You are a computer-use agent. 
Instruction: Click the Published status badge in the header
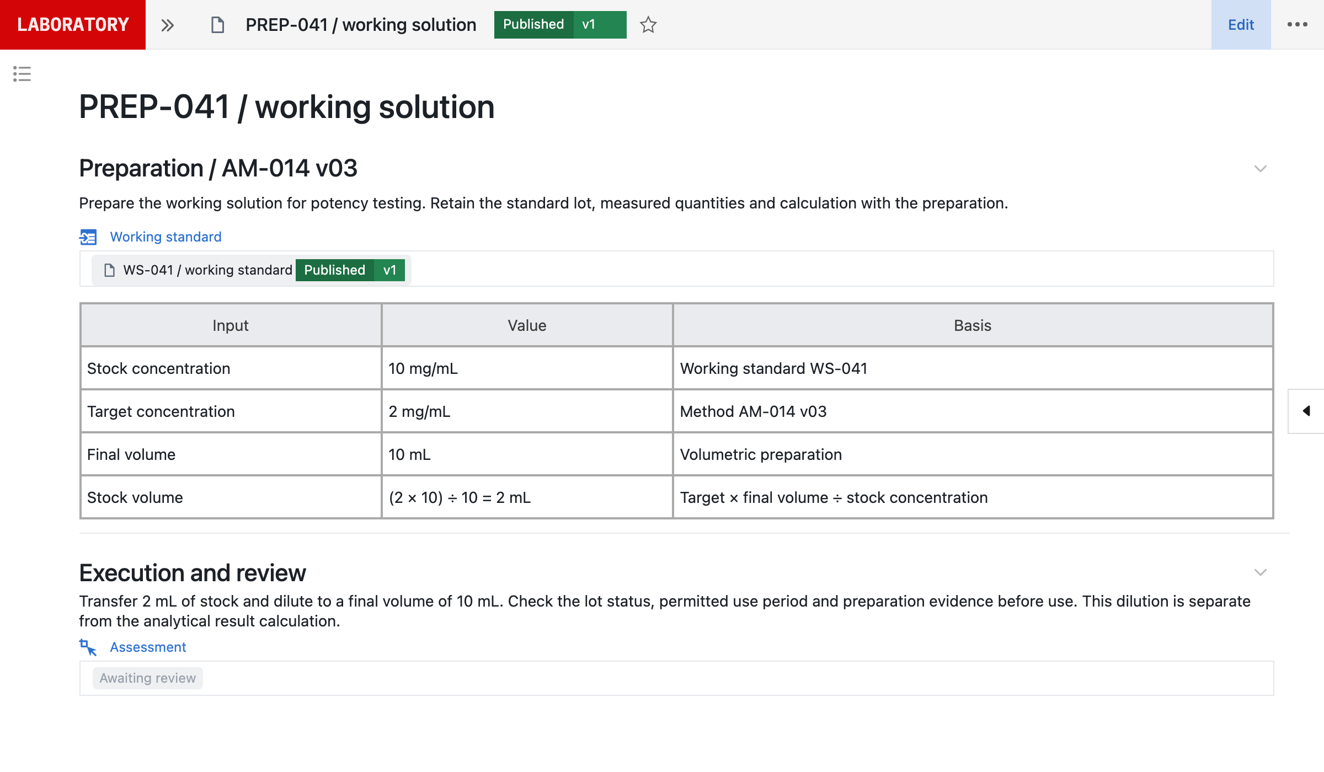[x=533, y=25]
